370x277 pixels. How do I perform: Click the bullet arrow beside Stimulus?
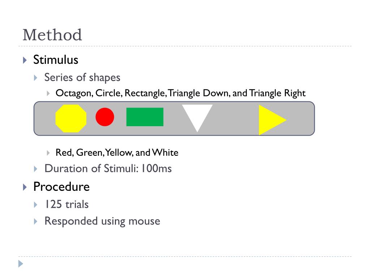(25, 60)
